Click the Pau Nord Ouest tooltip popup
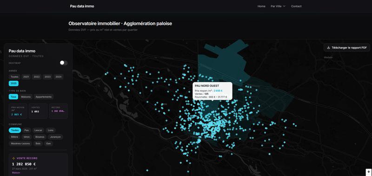The height and width of the screenshot is (176, 372). [x=213, y=91]
